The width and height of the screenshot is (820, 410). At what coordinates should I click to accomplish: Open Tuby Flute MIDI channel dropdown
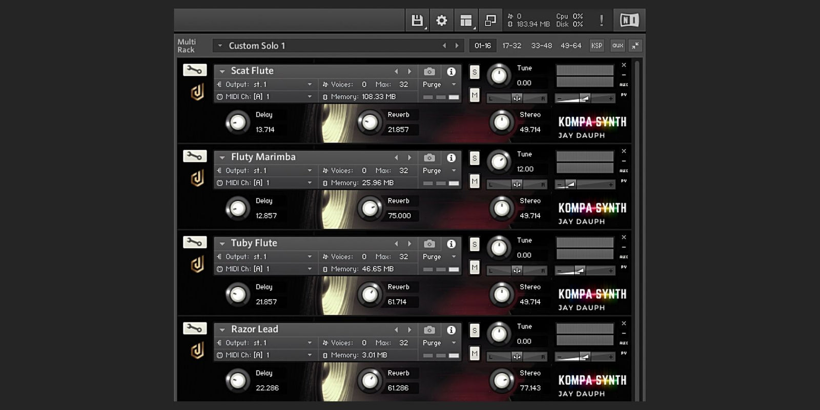pyautogui.click(x=310, y=269)
